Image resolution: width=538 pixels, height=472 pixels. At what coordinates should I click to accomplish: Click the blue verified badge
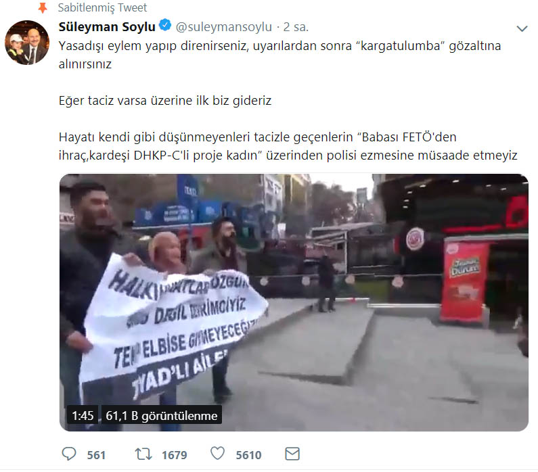pos(165,26)
